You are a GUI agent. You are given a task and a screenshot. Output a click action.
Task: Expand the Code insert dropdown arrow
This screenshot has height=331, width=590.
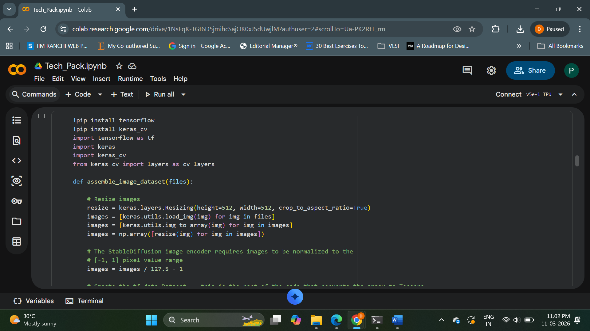pyautogui.click(x=100, y=94)
